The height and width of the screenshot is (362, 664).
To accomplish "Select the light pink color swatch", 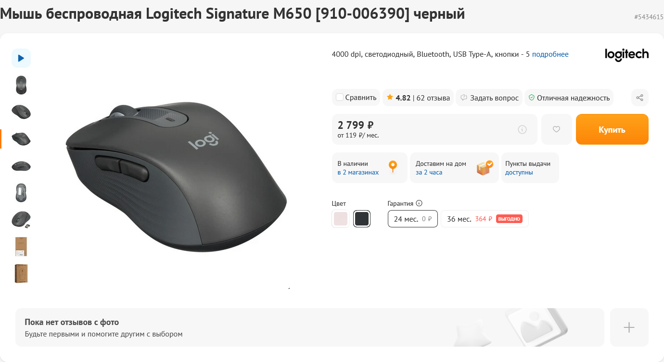I will (x=340, y=219).
